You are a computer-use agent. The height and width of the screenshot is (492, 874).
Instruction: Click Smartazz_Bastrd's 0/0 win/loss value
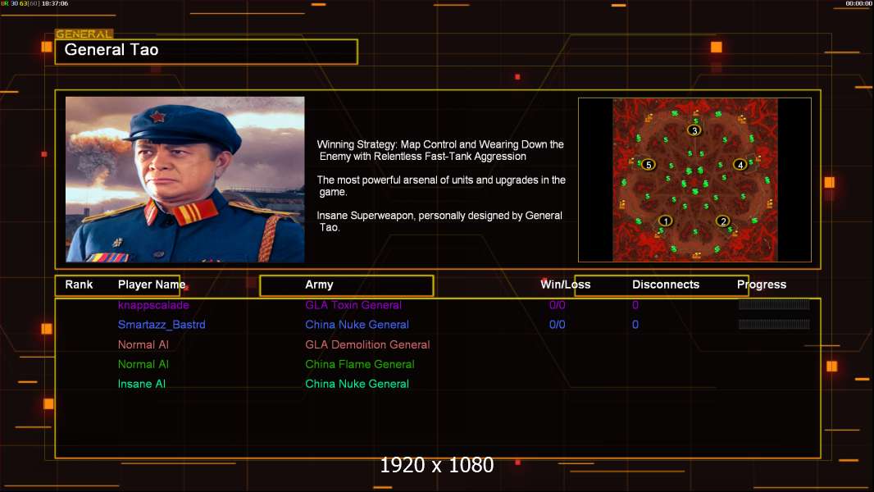(558, 324)
